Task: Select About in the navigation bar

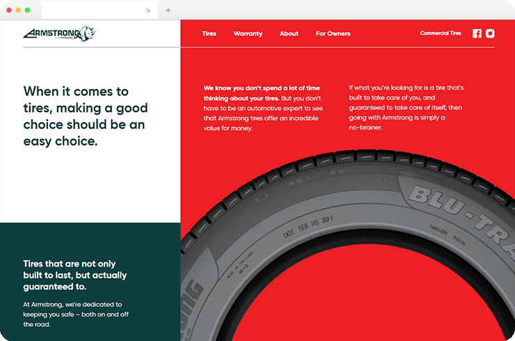Action: click(289, 33)
